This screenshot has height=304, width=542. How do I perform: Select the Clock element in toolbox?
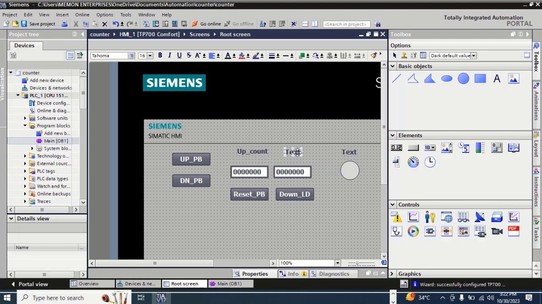(x=430, y=162)
